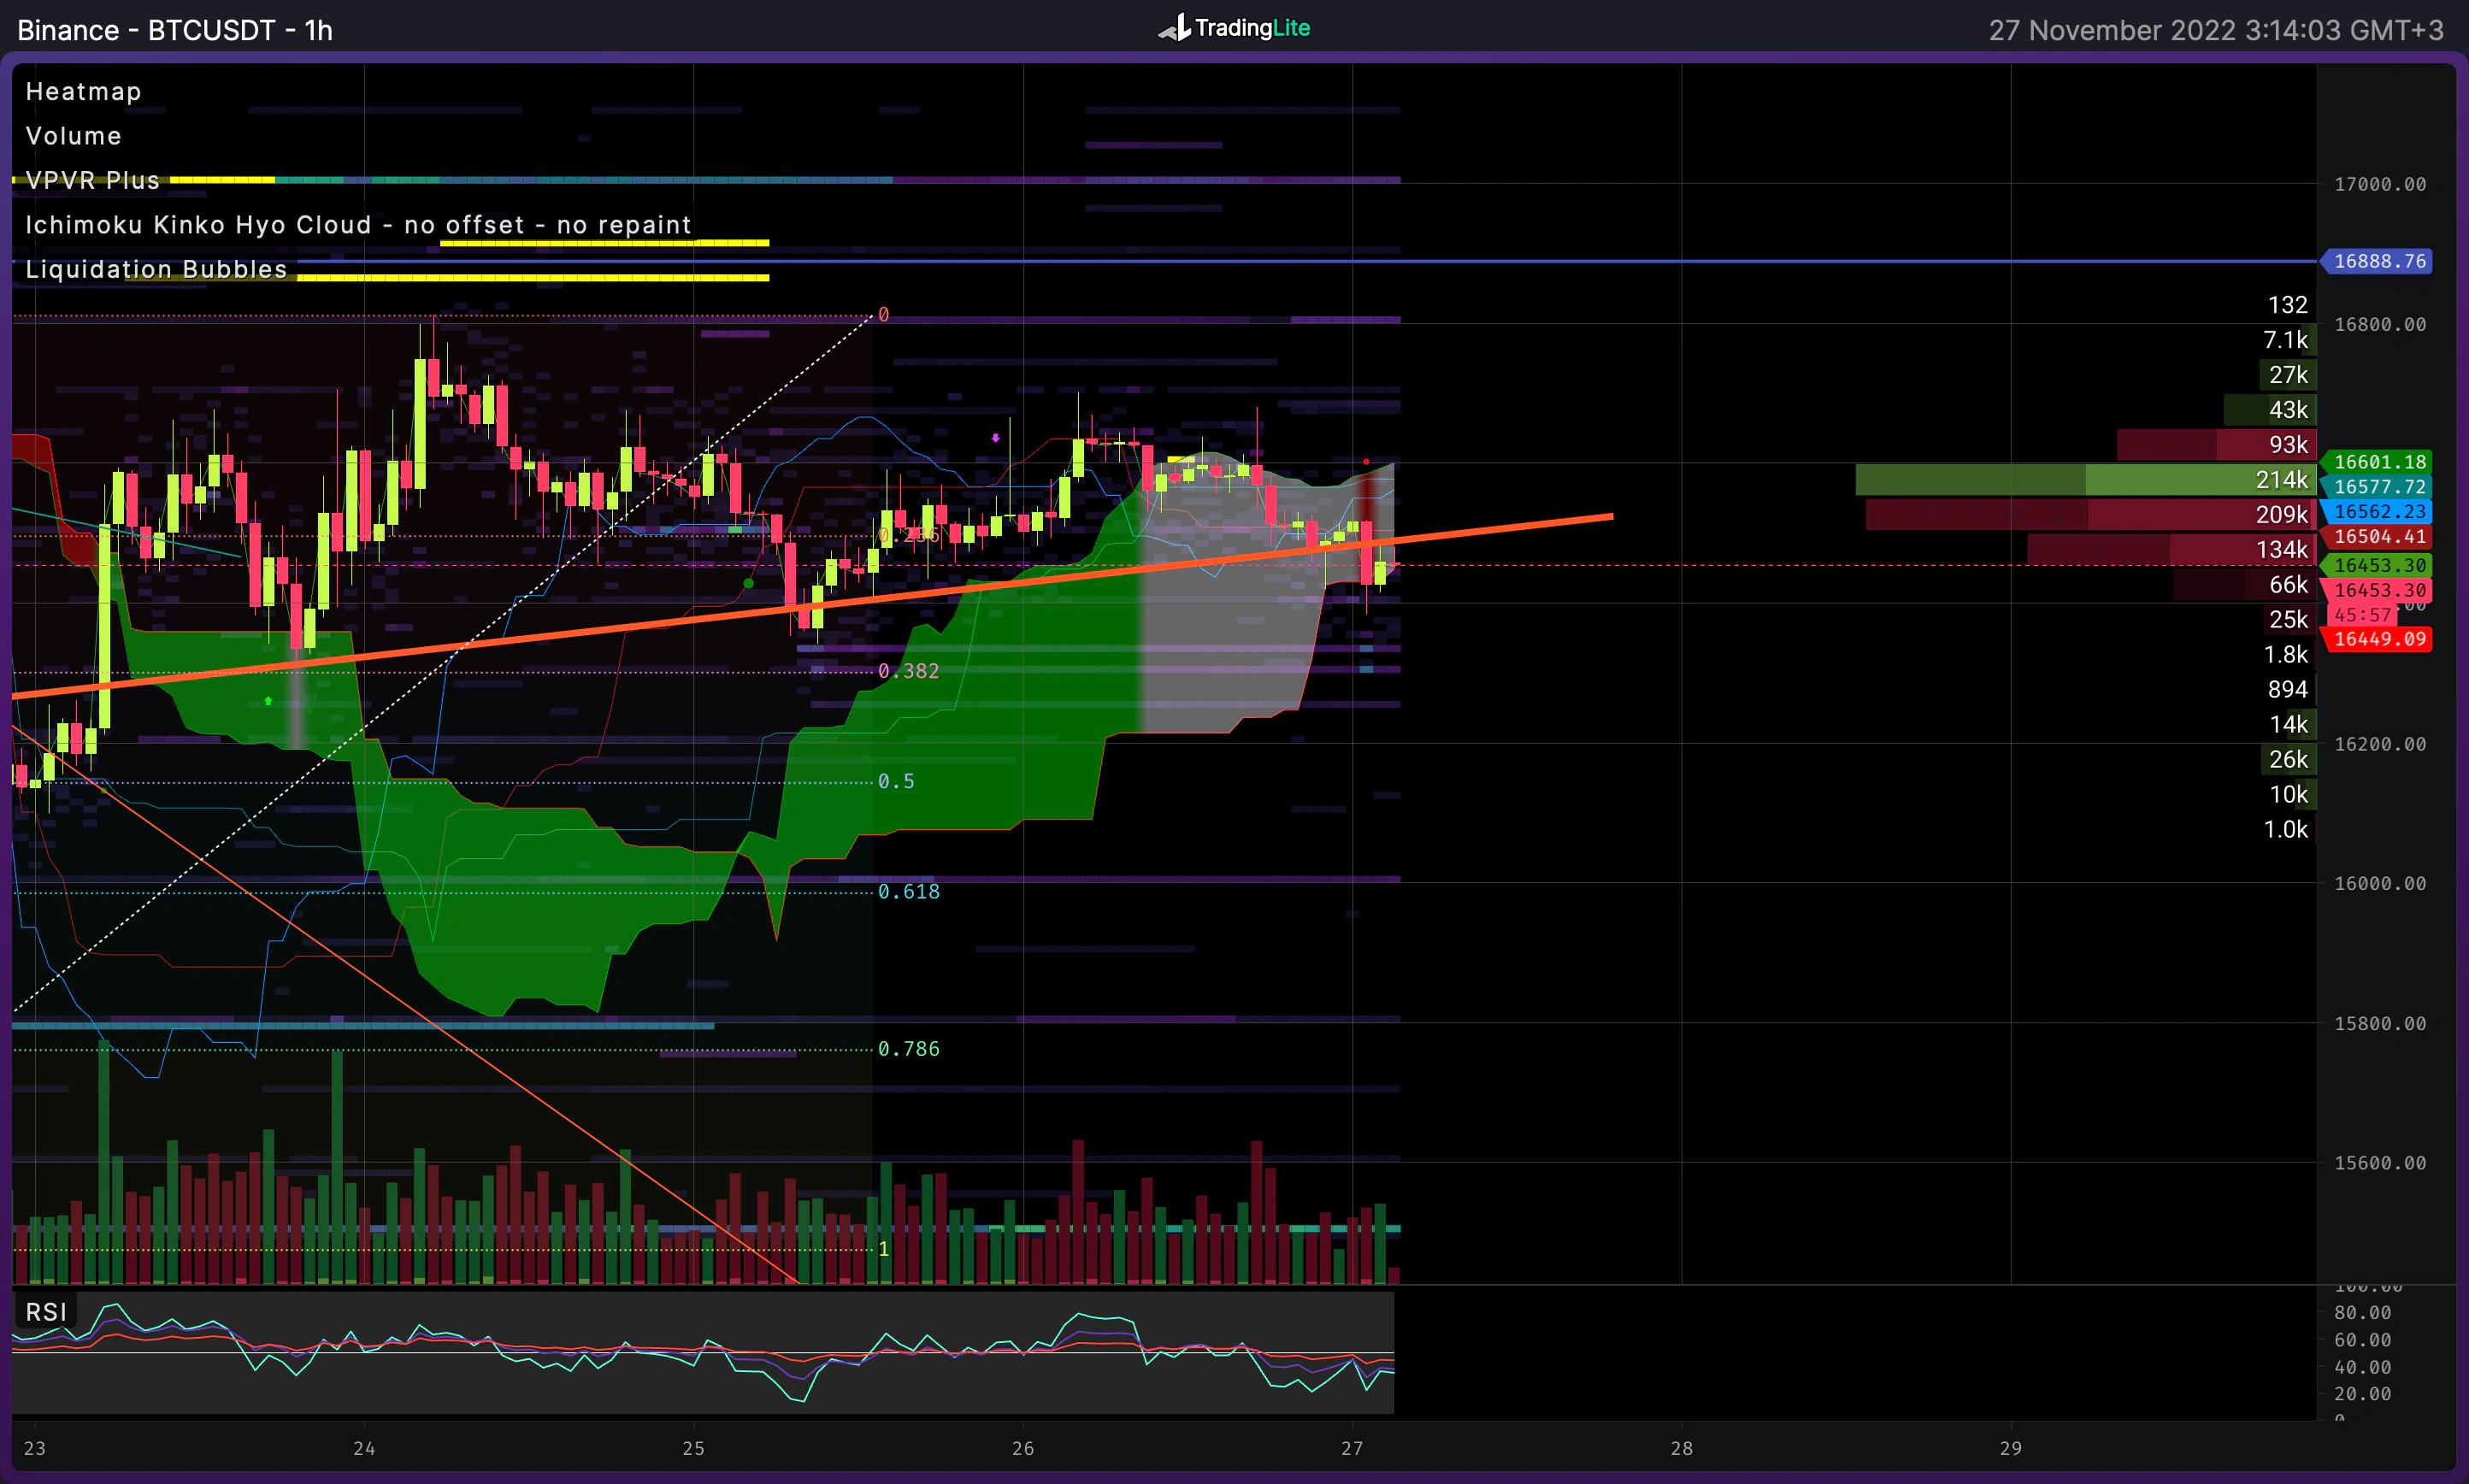Image resolution: width=2469 pixels, height=1484 pixels.
Task: Click the 16449.09 red price tag
Action: tap(2376, 639)
